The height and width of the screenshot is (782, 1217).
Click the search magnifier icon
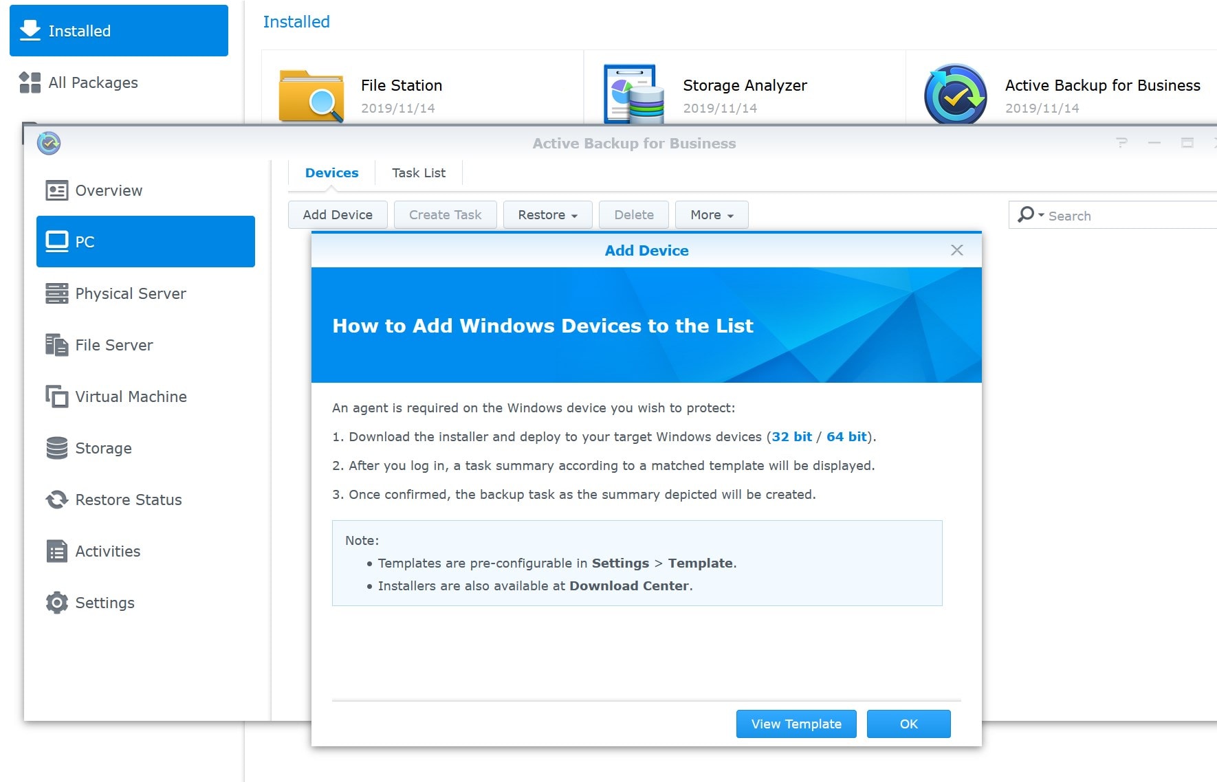pos(1025,214)
